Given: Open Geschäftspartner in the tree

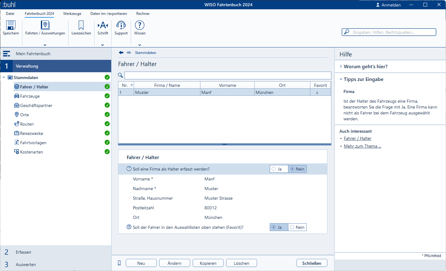Looking at the screenshot, I should point(36,105).
